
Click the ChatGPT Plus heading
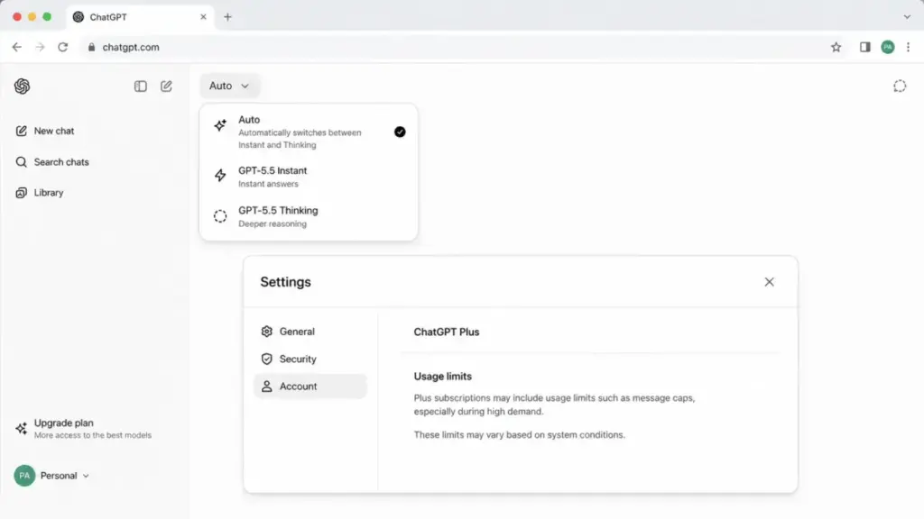(x=446, y=332)
